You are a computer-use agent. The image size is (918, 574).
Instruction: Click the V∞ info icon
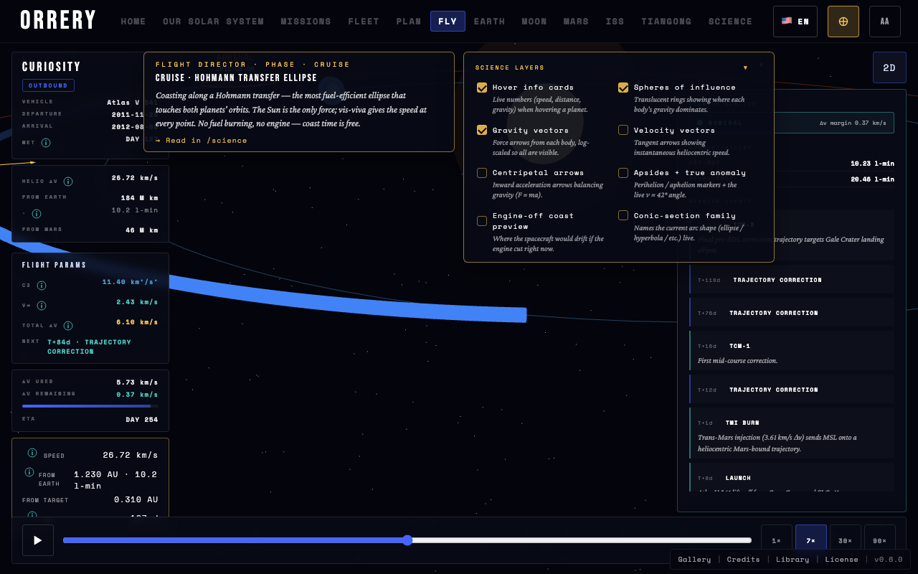click(42, 306)
